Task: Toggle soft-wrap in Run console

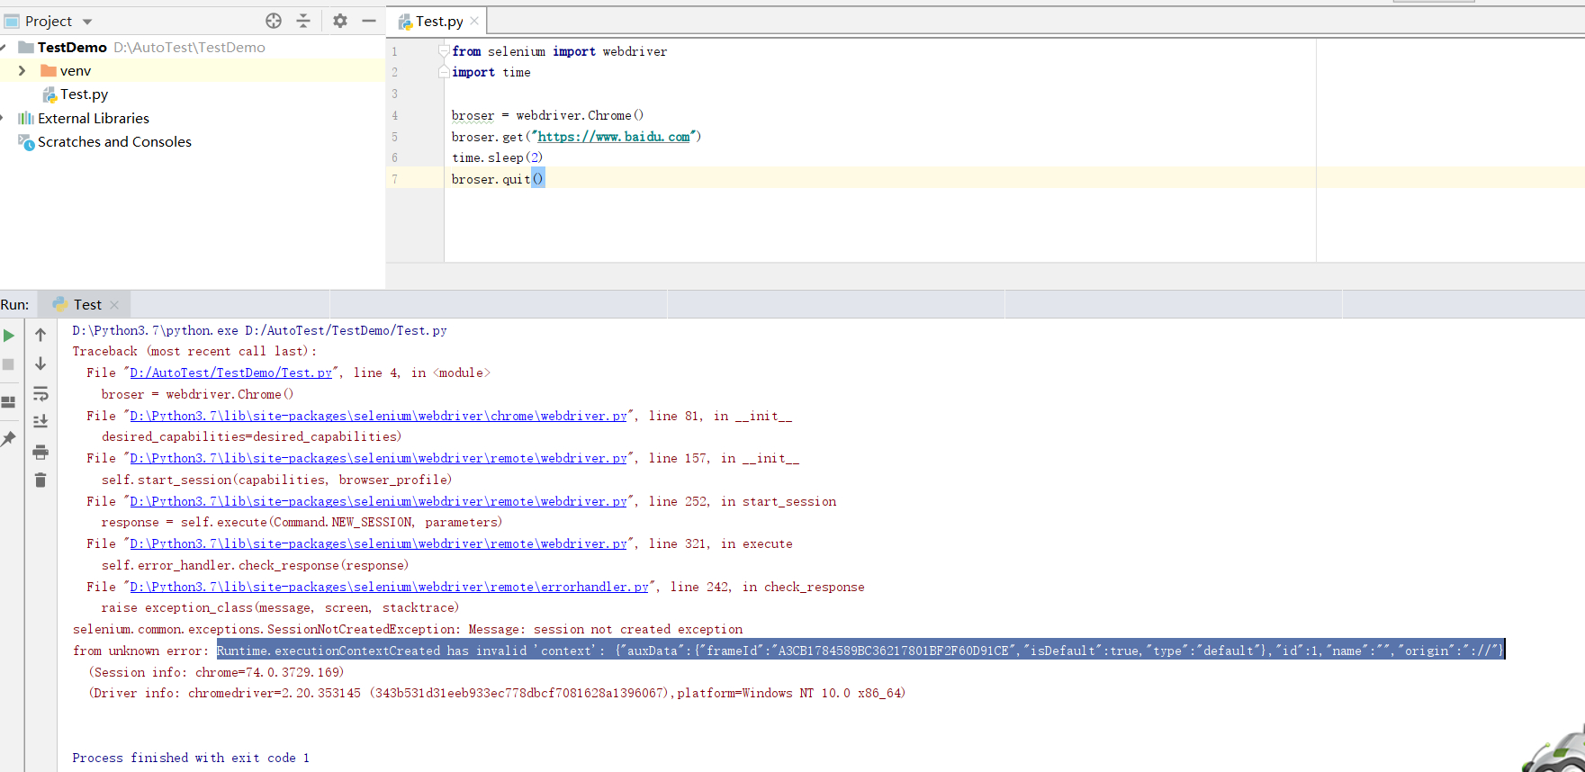Action: tap(41, 394)
